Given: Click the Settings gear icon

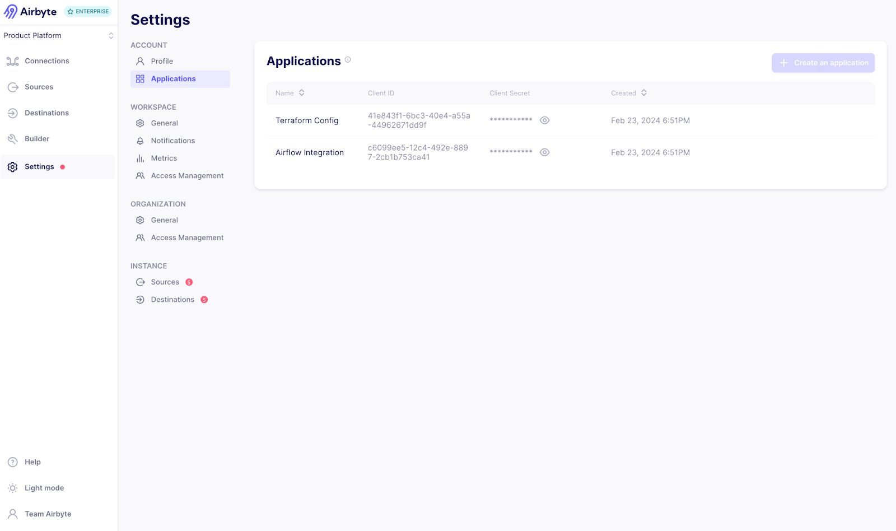Looking at the screenshot, I should (x=12, y=166).
